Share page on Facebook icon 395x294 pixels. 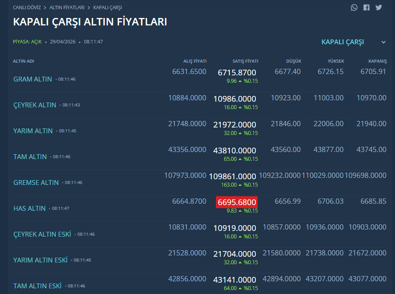point(366,7)
